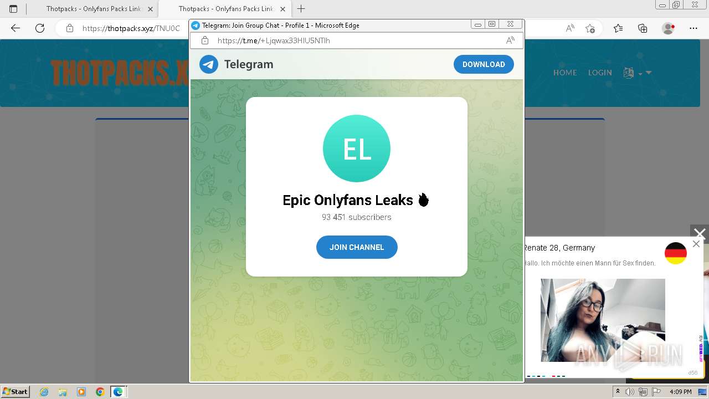
Task: Click the volume tray icon
Action: coord(630,392)
